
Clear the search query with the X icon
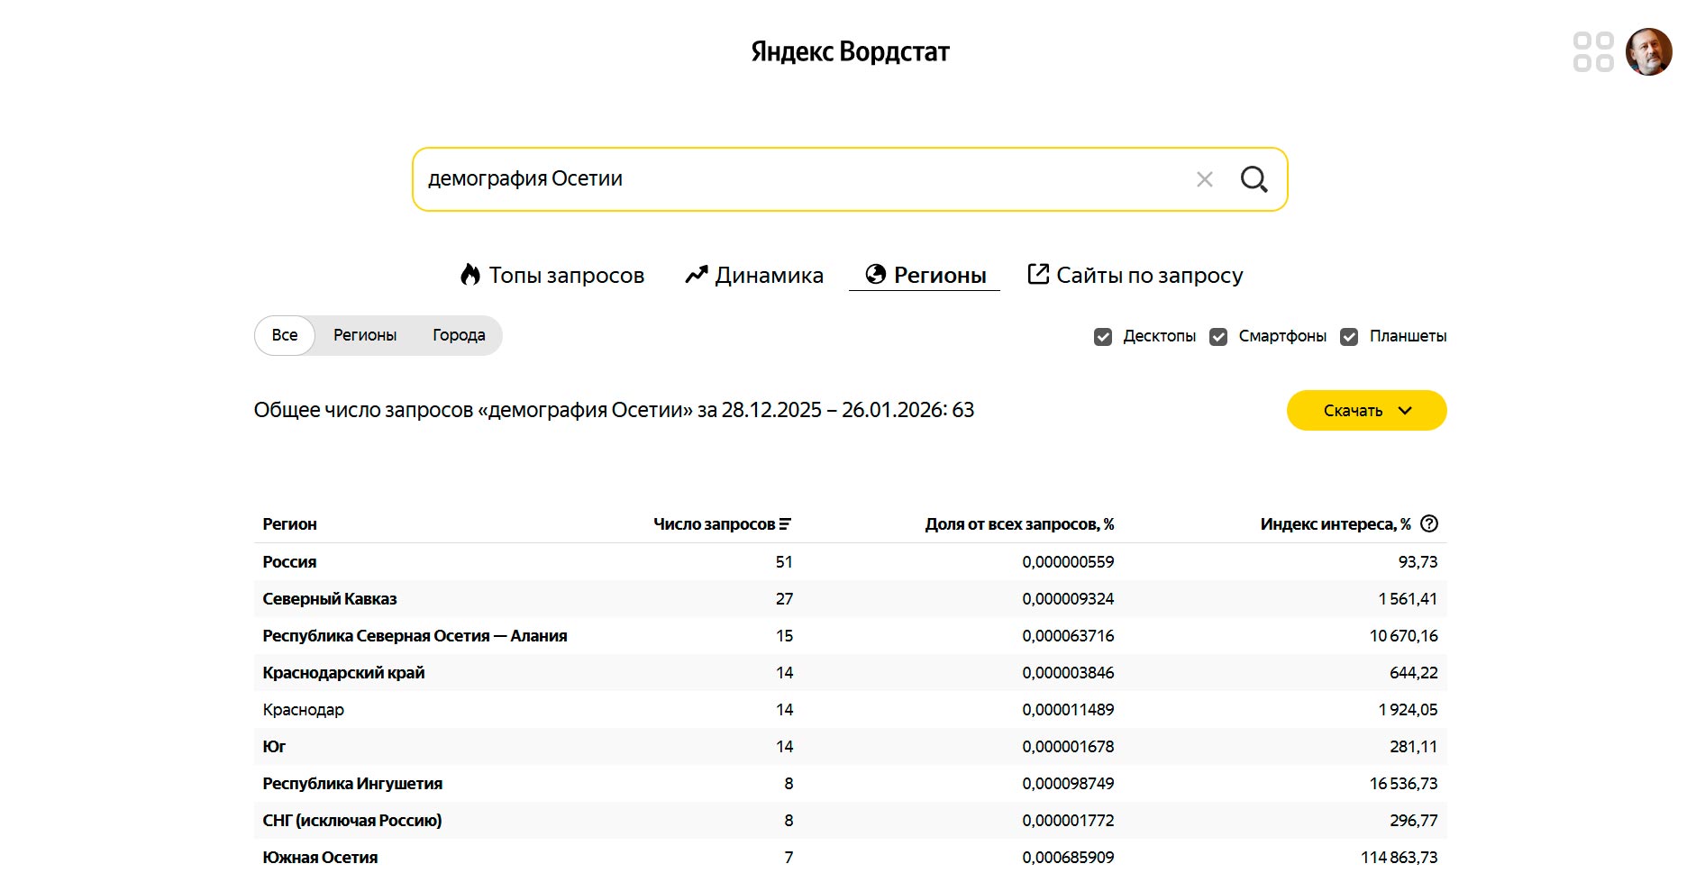[x=1204, y=179]
